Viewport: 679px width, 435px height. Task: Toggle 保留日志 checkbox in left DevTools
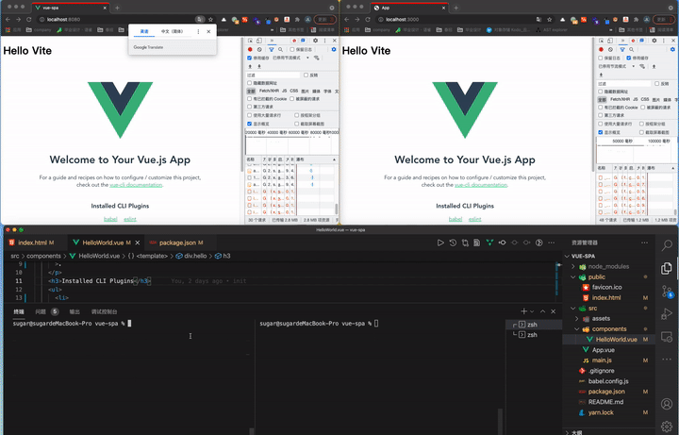tap(291, 49)
